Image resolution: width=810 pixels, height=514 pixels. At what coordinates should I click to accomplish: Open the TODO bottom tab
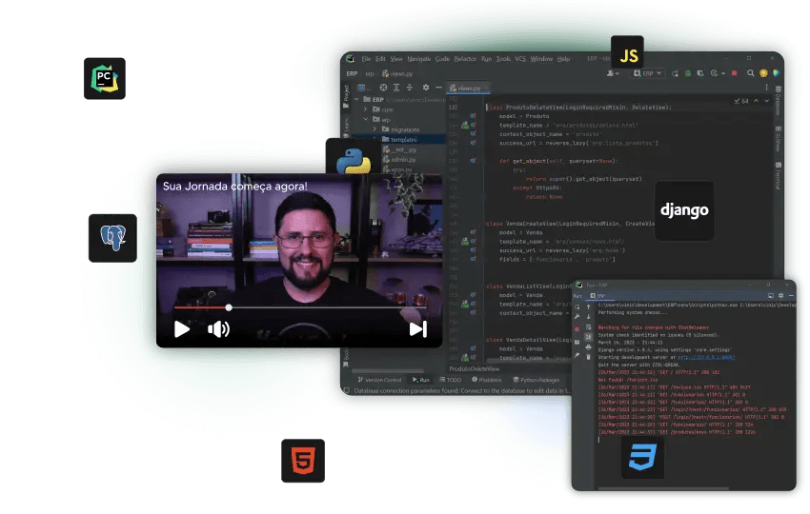click(x=450, y=380)
